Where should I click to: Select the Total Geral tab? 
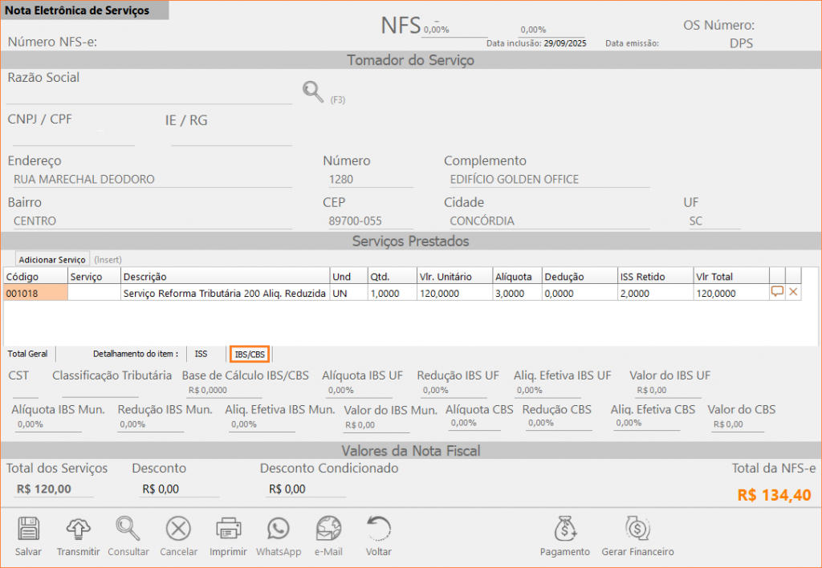[27, 354]
